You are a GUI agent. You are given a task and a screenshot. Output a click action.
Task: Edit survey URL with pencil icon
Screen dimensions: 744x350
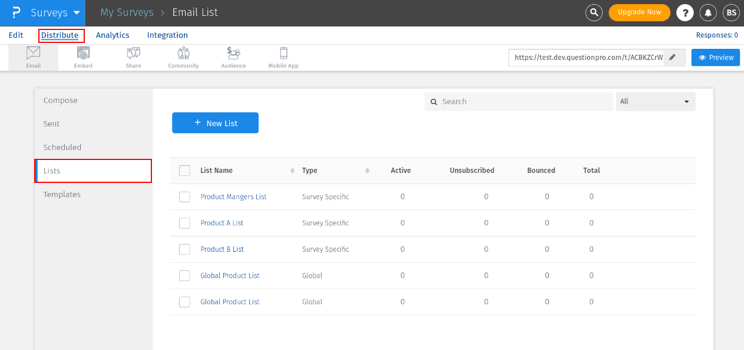click(673, 57)
